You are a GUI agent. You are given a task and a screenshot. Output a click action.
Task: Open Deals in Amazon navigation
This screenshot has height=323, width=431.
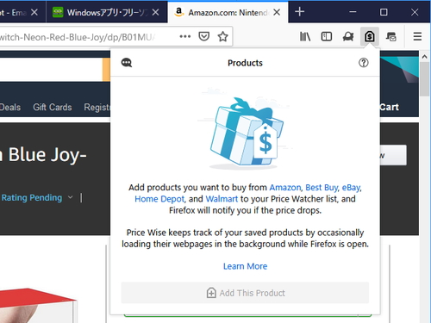pyautogui.click(x=10, y=107)
